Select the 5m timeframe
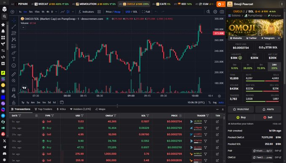The width and height of the screenshot is (286, 163). [31, 12]
